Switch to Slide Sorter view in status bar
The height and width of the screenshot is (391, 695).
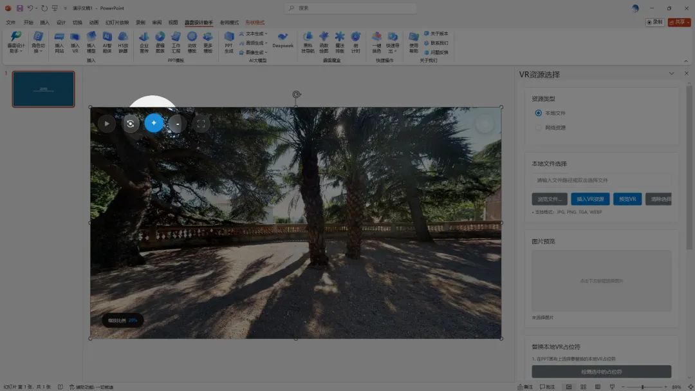click(583, 387)
